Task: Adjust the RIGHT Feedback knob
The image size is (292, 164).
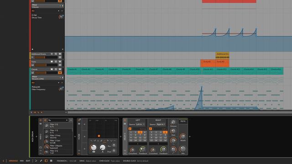Action: (163, 149)
